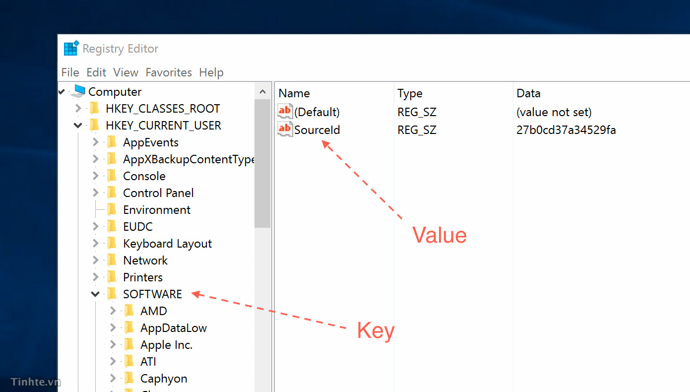Screen dimensions: 690x392
Task: Select the AppDataLow key label
Action: coord(174,328)
